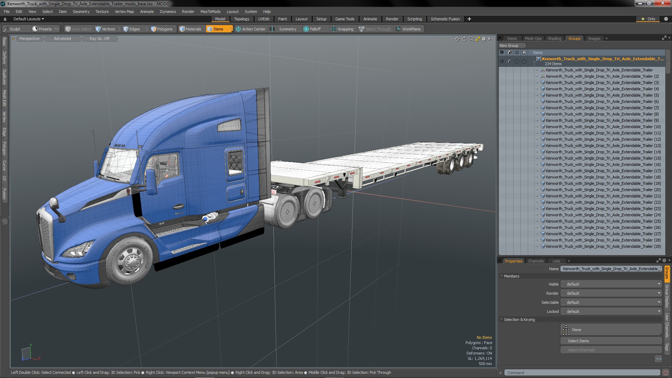This screenshot has height=378, width=672.
Task: Open the Action Center options
Action: tap(251, 29)
